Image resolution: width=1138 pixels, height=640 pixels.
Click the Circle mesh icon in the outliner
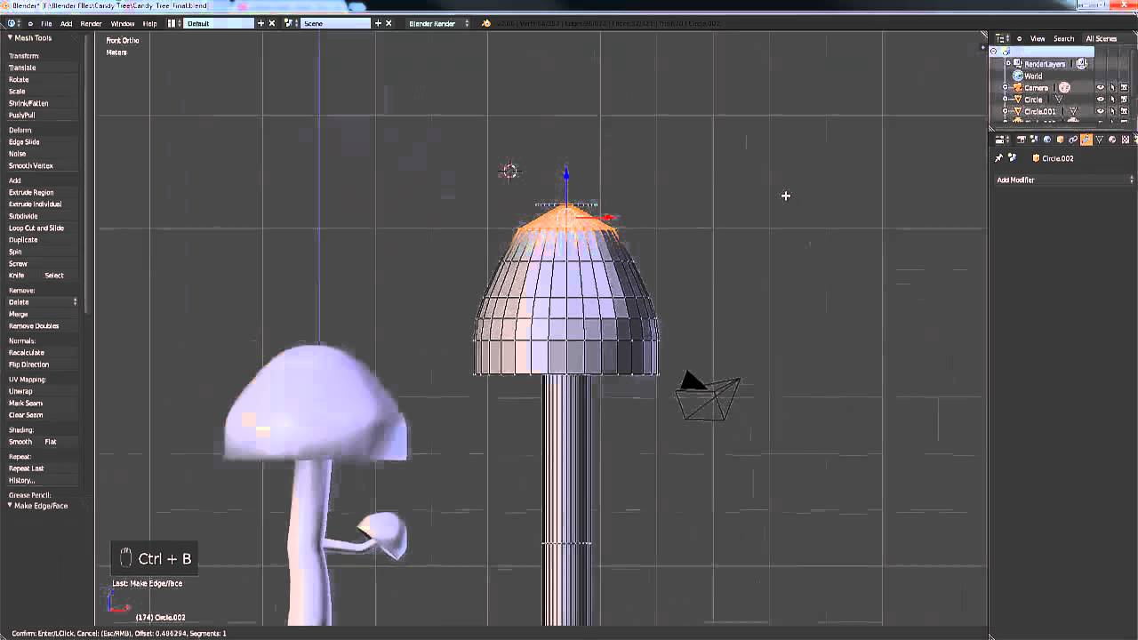click(1018, 99)
